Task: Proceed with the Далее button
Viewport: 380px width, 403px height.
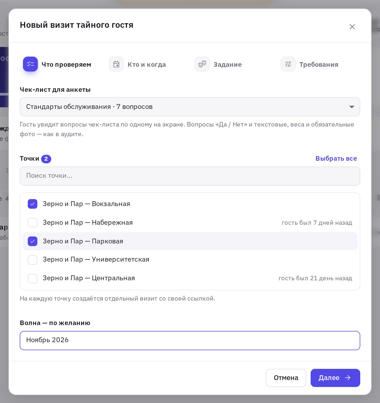Action: [335, 378]
